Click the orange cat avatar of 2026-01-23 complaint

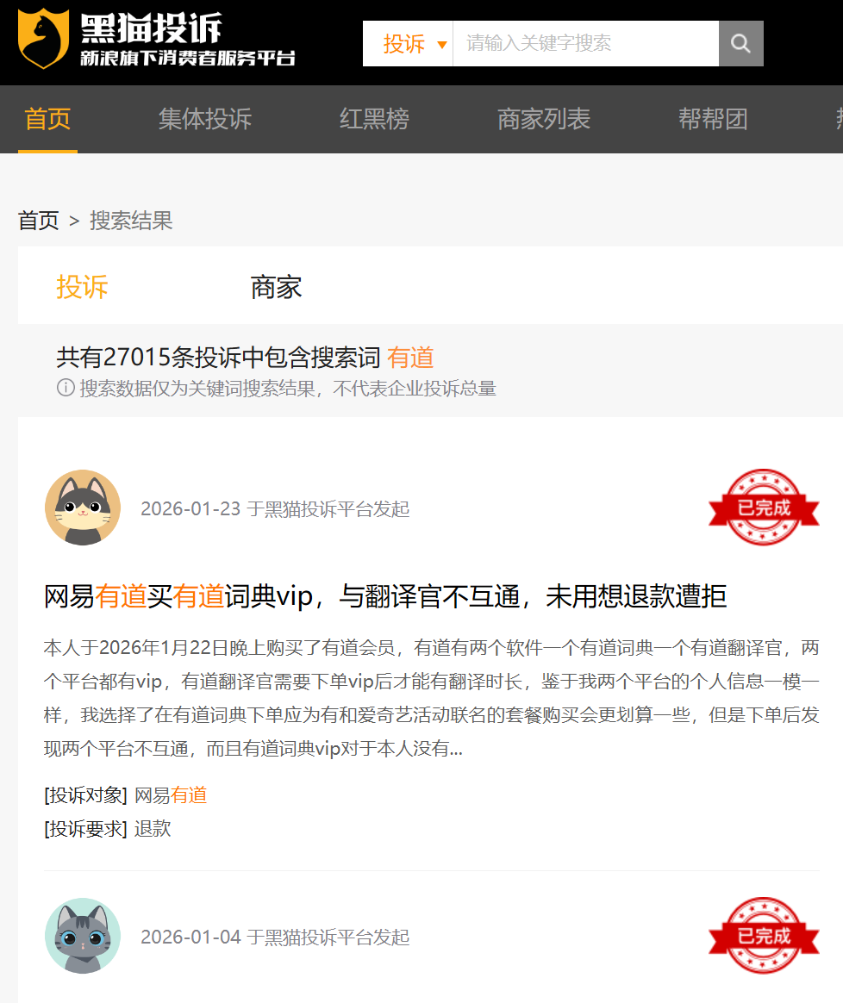tap(83, 508)
